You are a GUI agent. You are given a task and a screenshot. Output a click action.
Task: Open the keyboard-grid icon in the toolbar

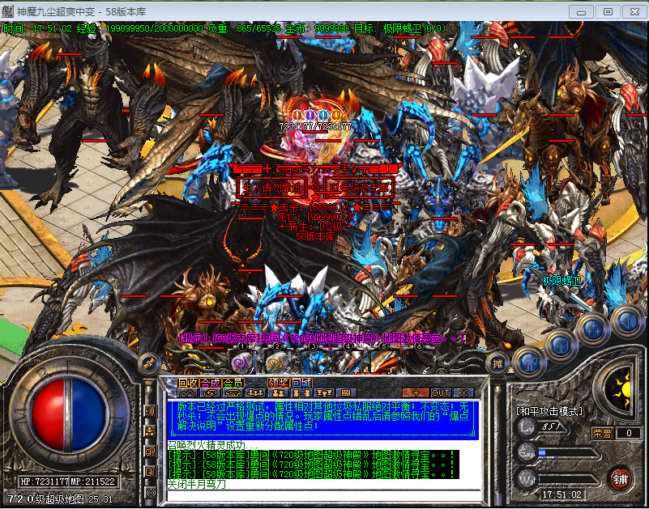coord(346,392)
